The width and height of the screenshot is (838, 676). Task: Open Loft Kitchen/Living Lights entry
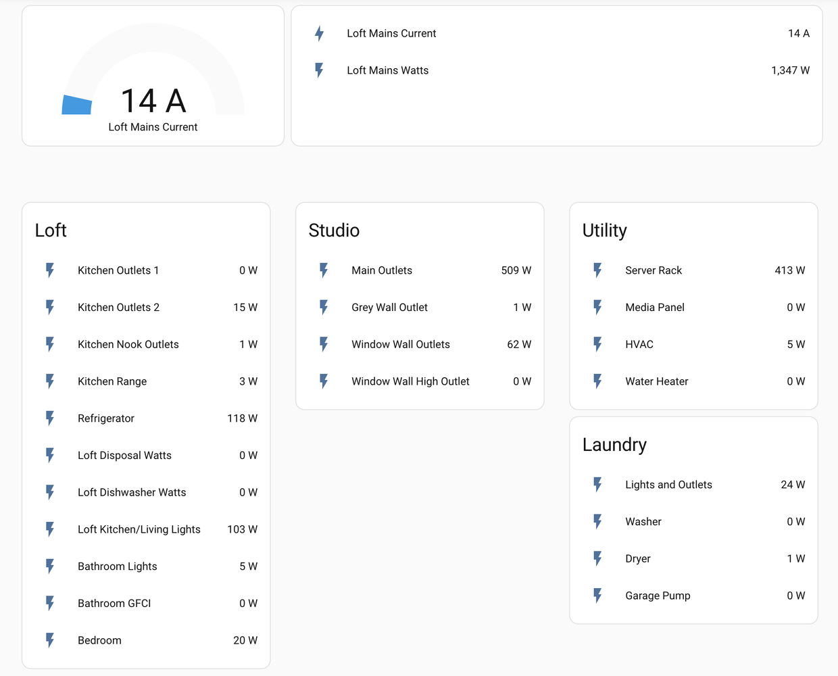click(x=139, y=529)
